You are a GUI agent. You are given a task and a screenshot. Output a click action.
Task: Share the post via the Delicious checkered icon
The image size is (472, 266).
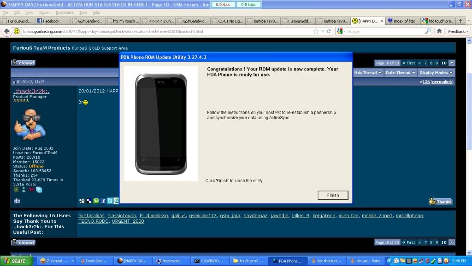point(89,201)
